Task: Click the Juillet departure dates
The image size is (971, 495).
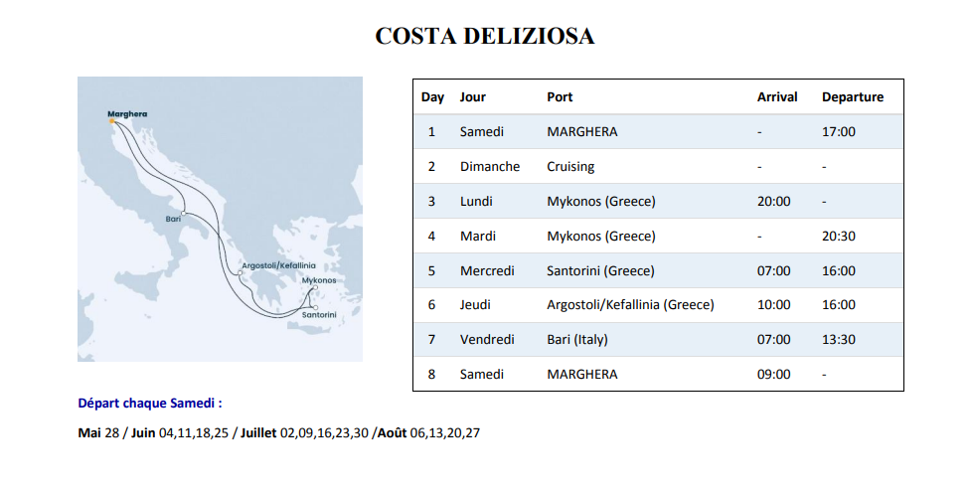Action: pos(304,433)
